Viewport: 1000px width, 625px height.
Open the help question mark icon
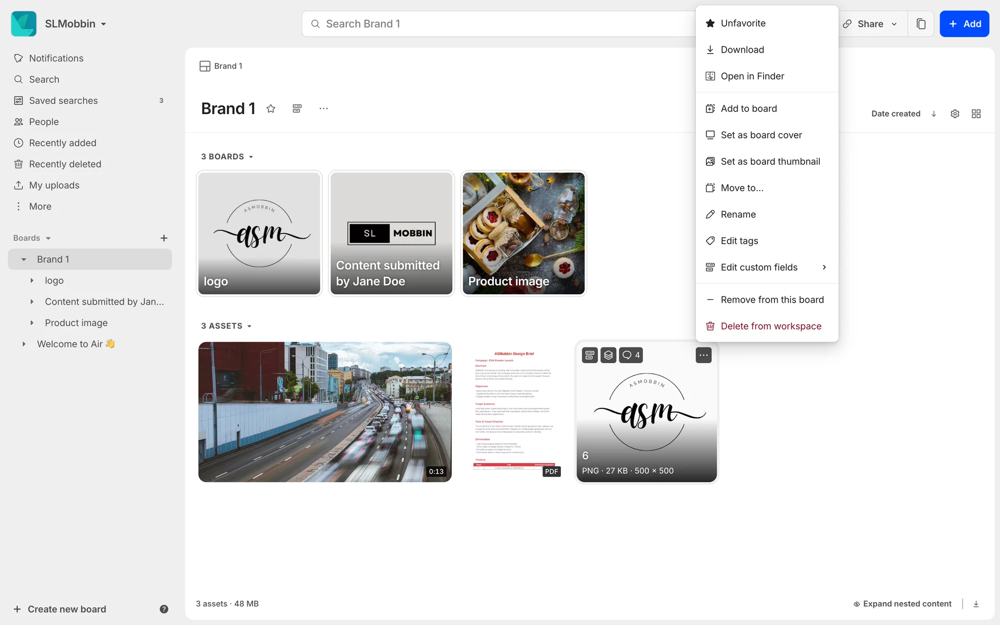click(x=164, y=609)
